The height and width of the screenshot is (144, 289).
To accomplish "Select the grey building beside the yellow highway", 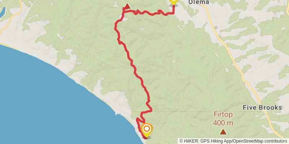I will pos(216,28).
